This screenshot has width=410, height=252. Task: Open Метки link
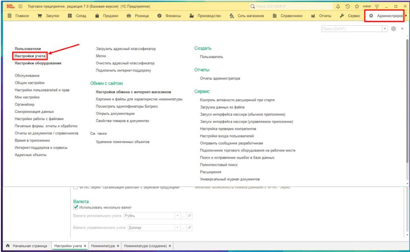point(101,56)
